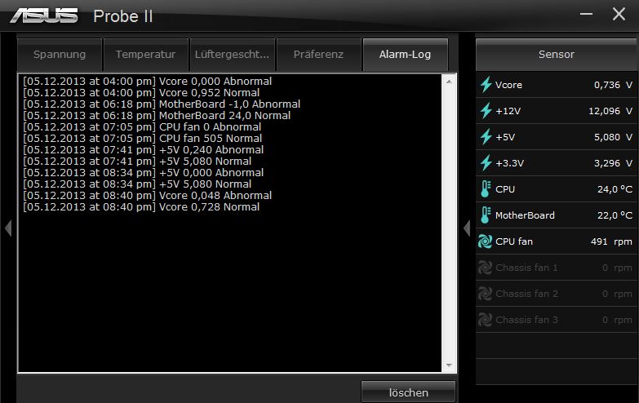This screenshot has width=639, height=403.
Task: Click the Chassis fan 1 label
Action: pyautogui.click(x=526, y=268)
